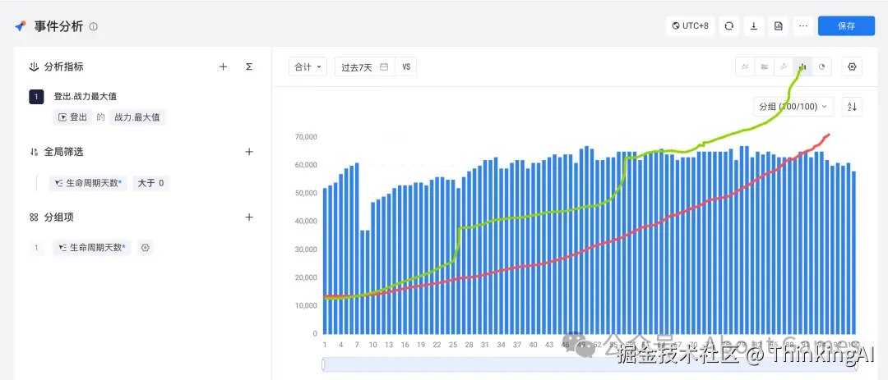Add a 全局筛选 condition with plus
The height and width of the screenshot is (380, 888).
249,152
